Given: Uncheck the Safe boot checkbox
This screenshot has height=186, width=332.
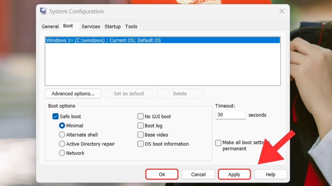Looking at the screenshot, I should pos(55,116).
